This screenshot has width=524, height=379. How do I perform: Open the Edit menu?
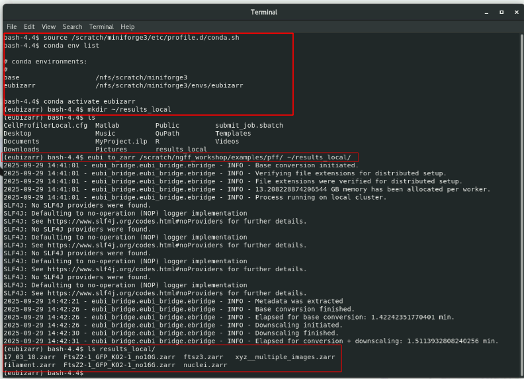pyautogui.click(x=29, y=26)
